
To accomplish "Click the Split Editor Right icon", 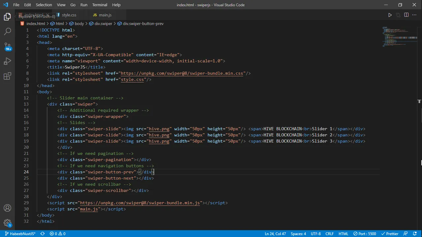I will coord(406,15).
